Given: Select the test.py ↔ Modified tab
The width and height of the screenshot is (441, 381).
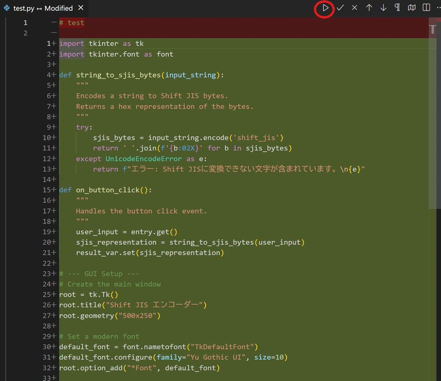Looking at the screenshot, I should pos(43,8).
